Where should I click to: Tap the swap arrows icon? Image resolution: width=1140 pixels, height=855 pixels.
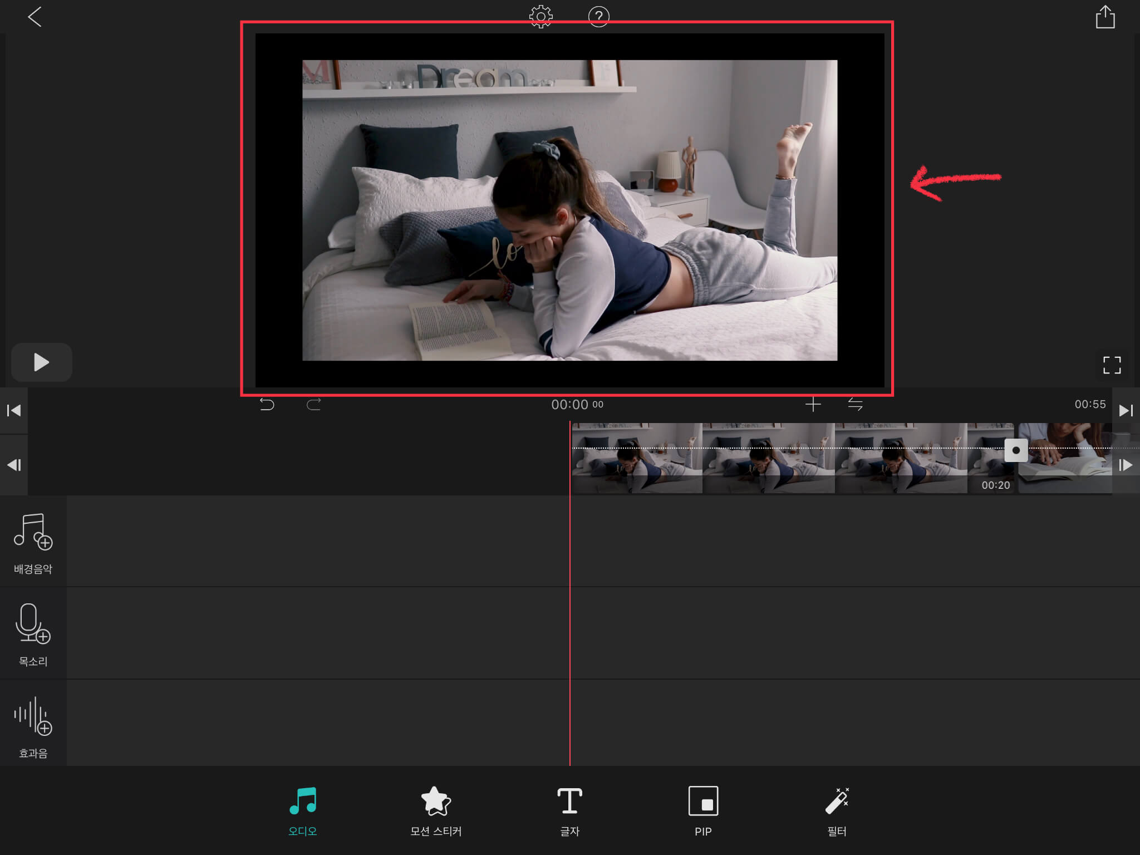coord(855,404)
